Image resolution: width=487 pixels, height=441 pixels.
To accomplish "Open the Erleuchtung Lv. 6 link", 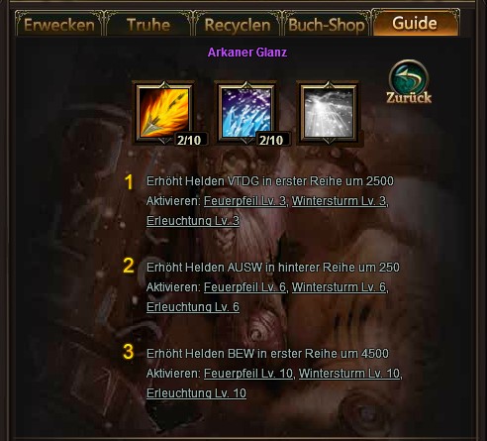I will pos(193,307).
